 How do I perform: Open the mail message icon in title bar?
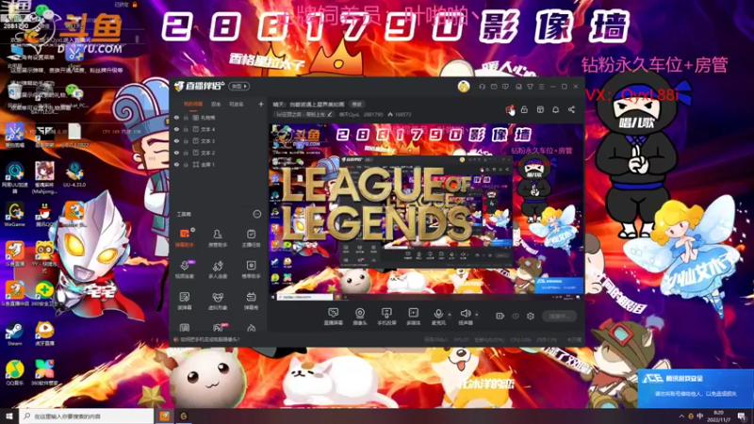click(x=494, y=87)
